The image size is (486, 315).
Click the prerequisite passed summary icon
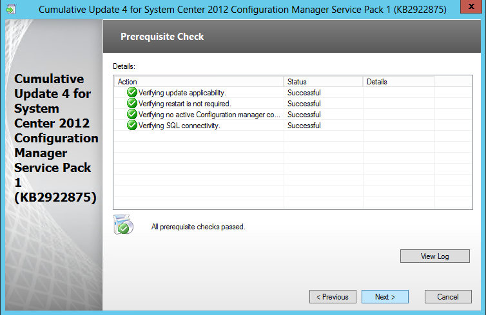pos(122,225)
